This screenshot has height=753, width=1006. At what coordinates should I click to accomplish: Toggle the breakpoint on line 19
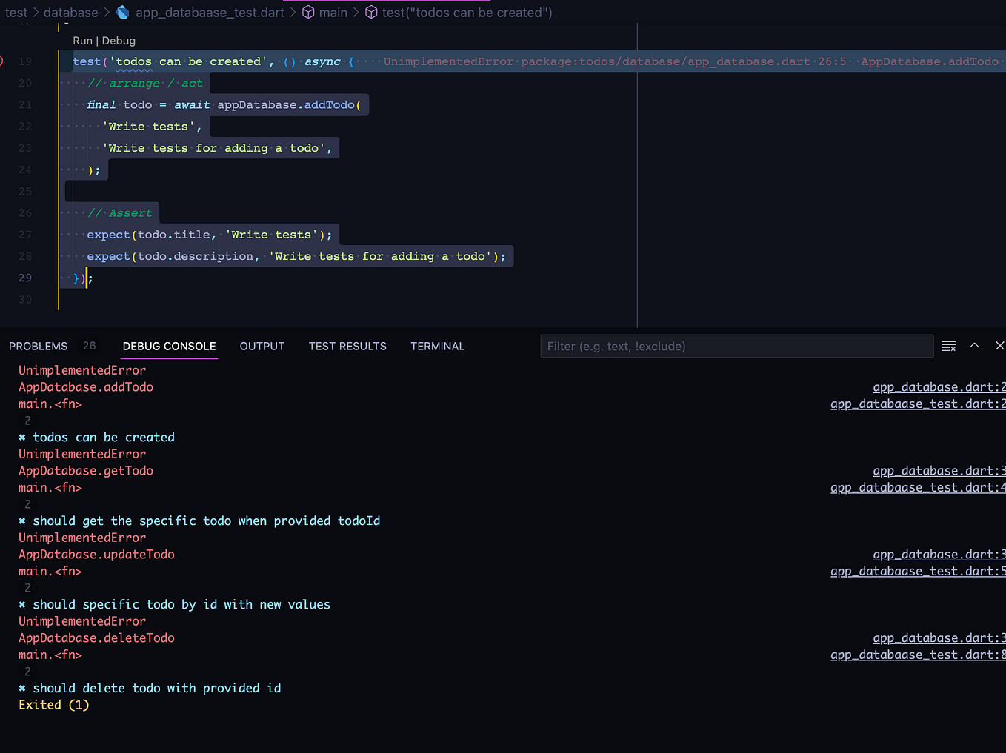4,61
